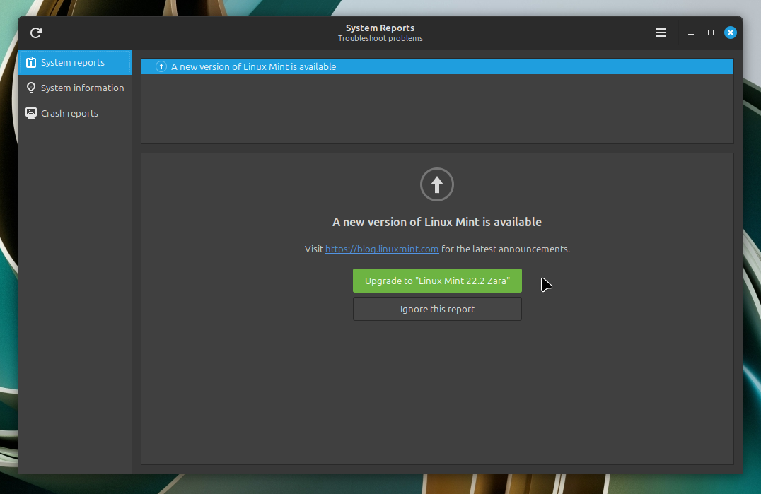Click Upgrade to "Linux Mint 22.2 Zara"
761x494 pixels.
tap(437, 281)
